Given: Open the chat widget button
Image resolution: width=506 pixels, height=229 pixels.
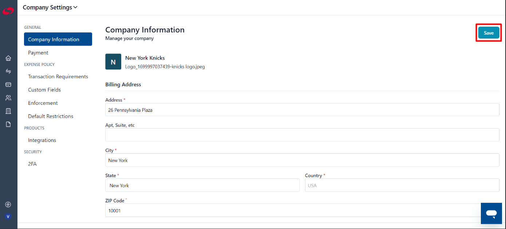Looking at the screenshot, I should [x=491, y=213].
